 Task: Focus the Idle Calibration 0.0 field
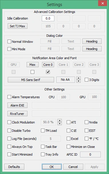click(48, 18)
